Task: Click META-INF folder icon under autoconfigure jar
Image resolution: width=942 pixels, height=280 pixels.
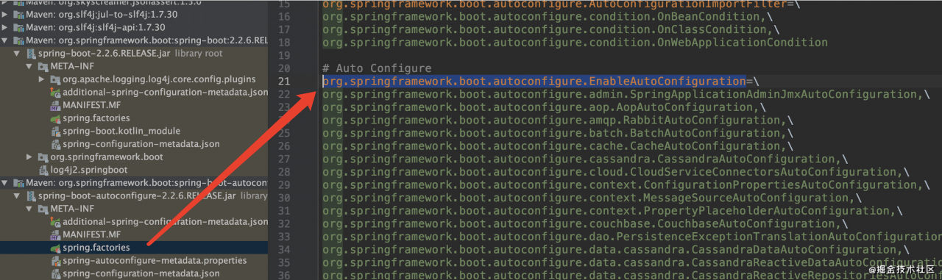Action: click(x=43, y=209)
